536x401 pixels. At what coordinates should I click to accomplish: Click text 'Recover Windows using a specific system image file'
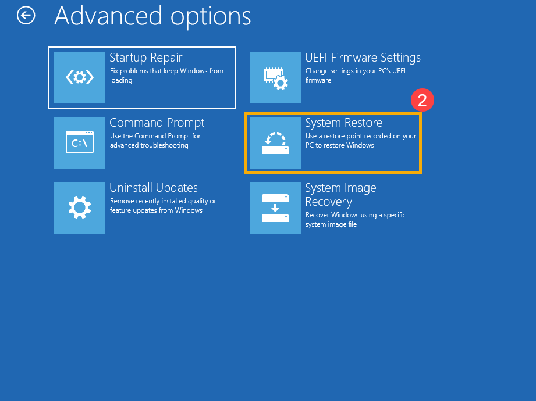(x=356, y=220)
